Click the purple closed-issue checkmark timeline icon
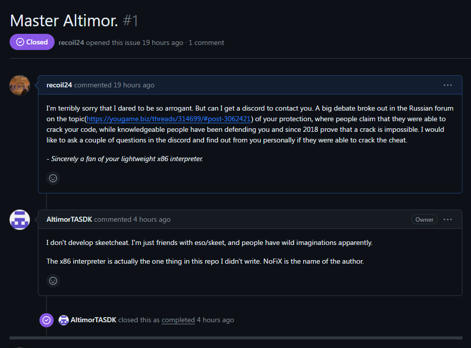The image size is (471, 348). [46, 320]
